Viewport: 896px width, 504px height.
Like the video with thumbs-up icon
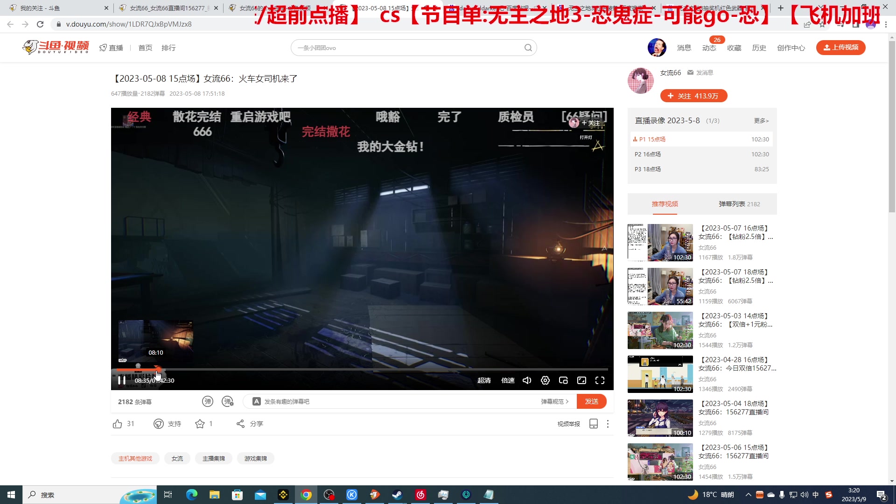[117, 424]
